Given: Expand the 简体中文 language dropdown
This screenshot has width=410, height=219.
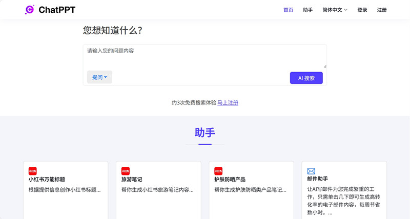Looking at the screenshot, I should click(335, 10).
